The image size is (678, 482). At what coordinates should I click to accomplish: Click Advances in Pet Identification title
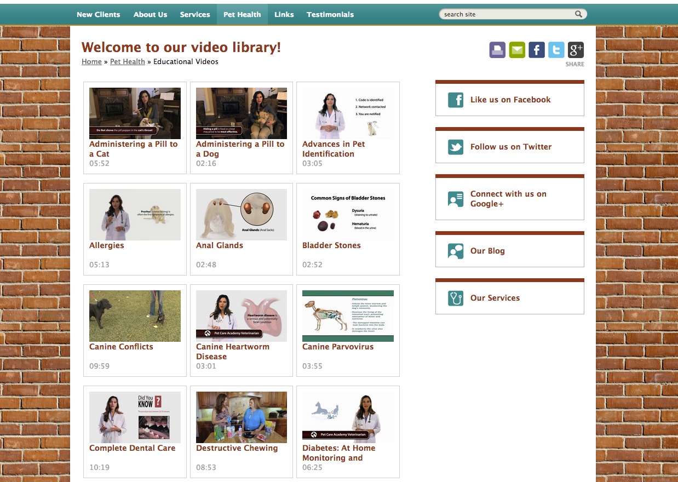[x=334, y=149]
